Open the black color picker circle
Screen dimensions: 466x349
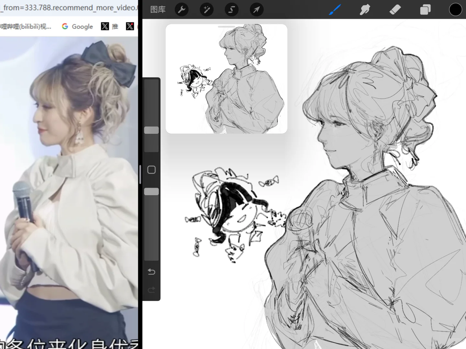(x=455, y=10)
